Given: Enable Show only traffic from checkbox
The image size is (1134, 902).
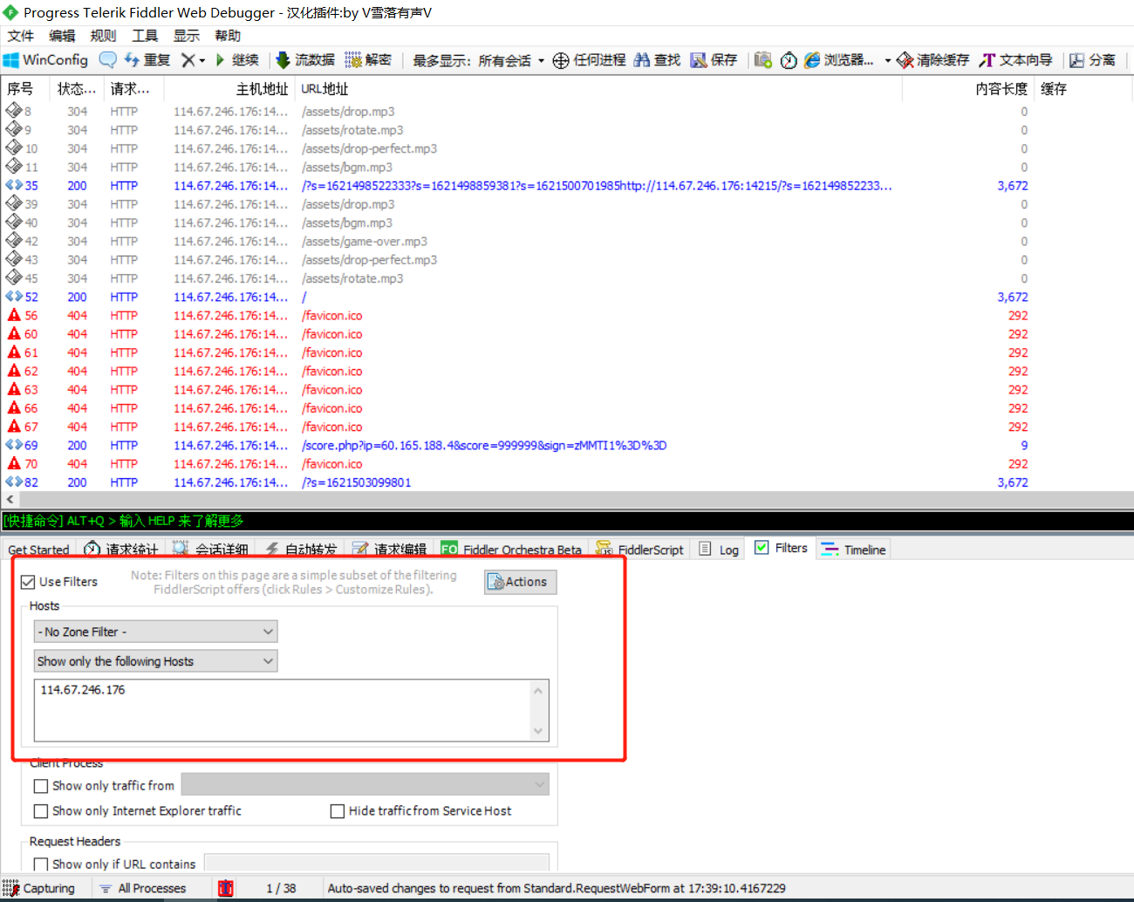Looking at the screenshot, I should [41, 786].
